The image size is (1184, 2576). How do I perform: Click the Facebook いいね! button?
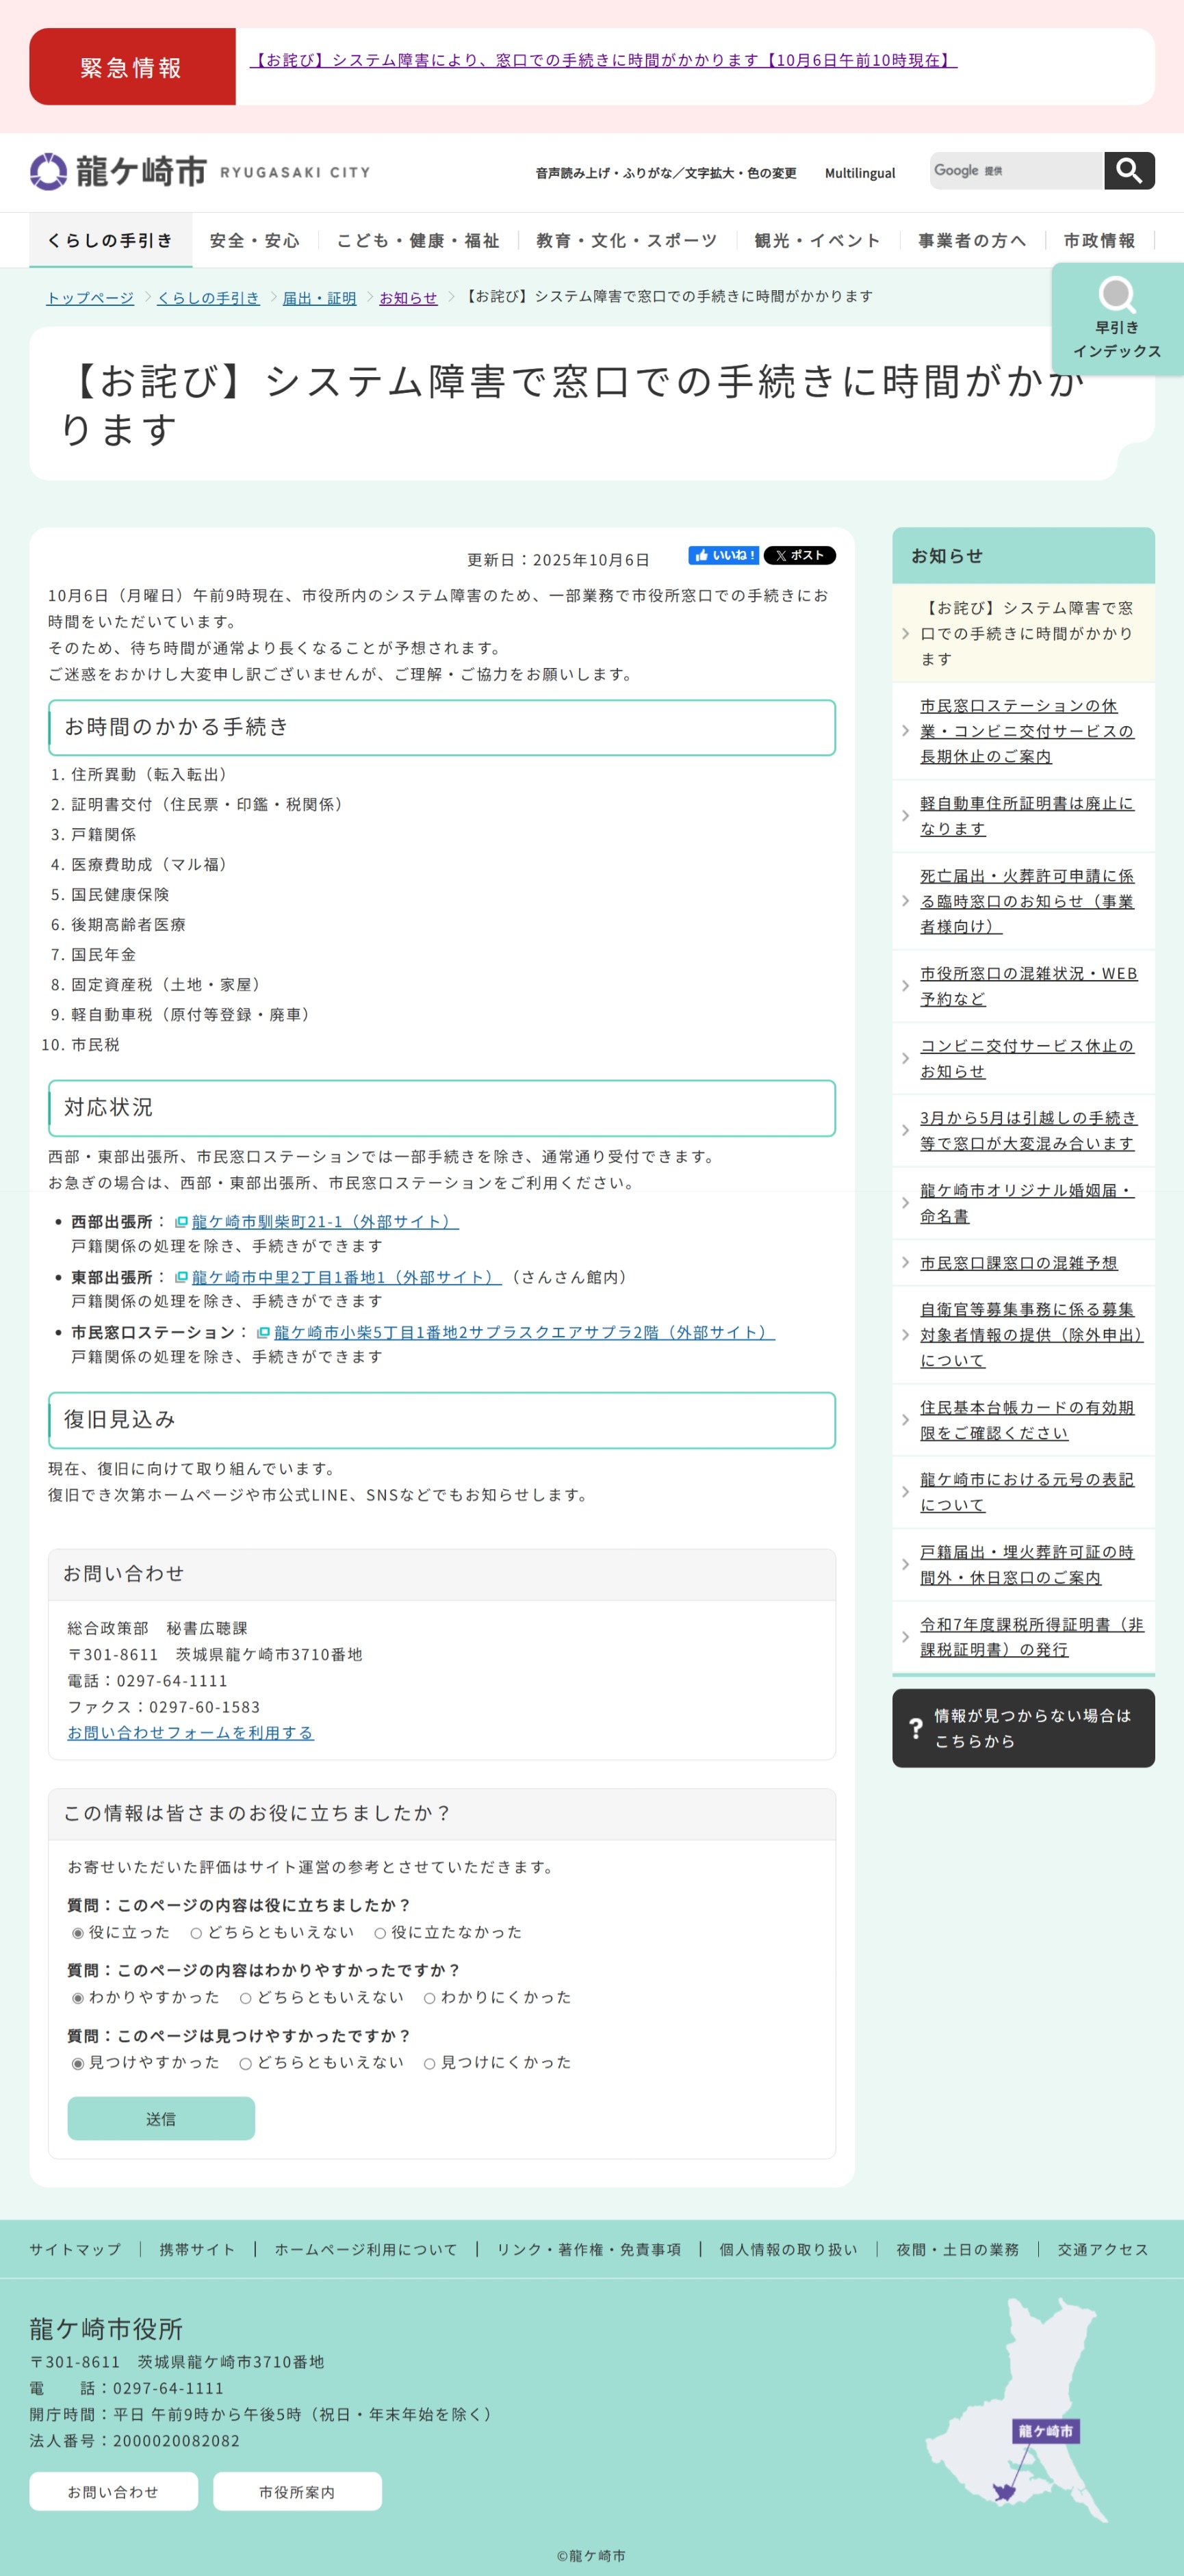(723, 555)
